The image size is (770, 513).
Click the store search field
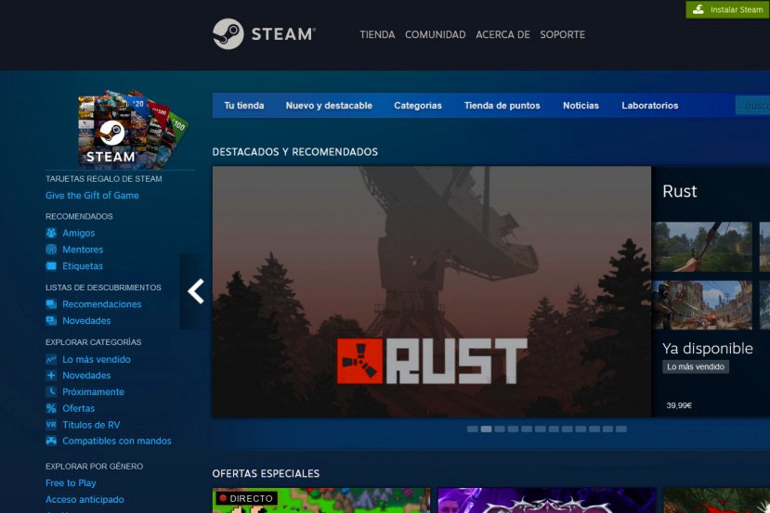click(752, 106)
